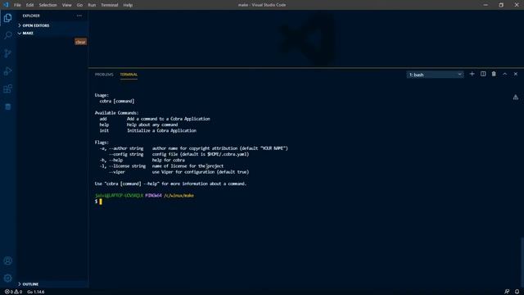Open the Manage gear icon
Viewport: 524px width, 295px height.
tap(7, 279)
